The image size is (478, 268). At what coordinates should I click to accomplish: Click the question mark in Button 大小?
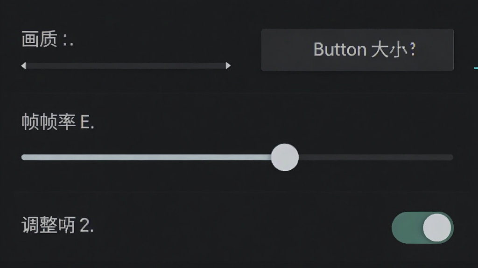point(413,48)
